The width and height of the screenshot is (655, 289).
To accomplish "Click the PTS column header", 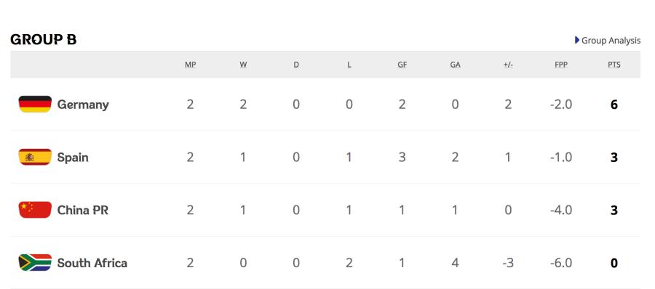I will point(614,65).
